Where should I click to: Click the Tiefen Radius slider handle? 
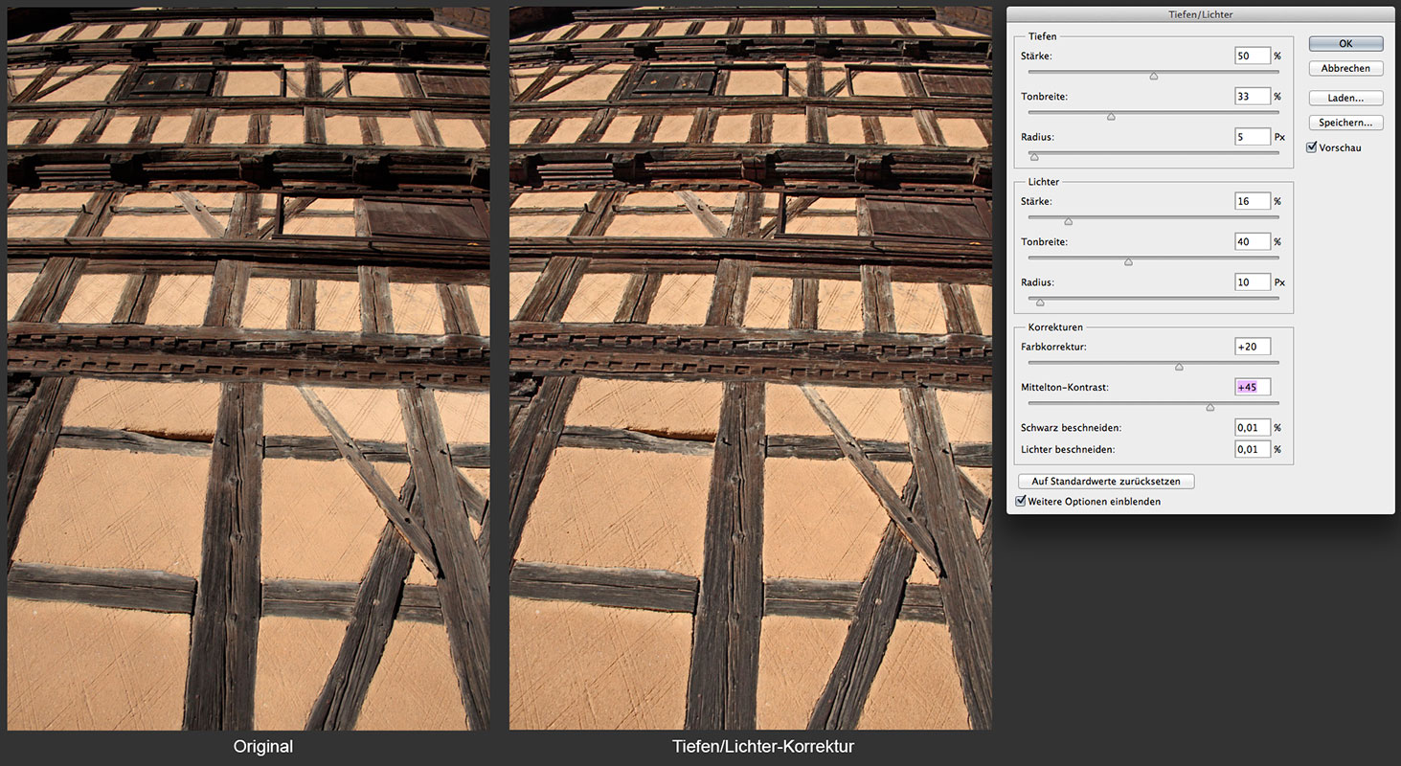tap(1033, 156)
